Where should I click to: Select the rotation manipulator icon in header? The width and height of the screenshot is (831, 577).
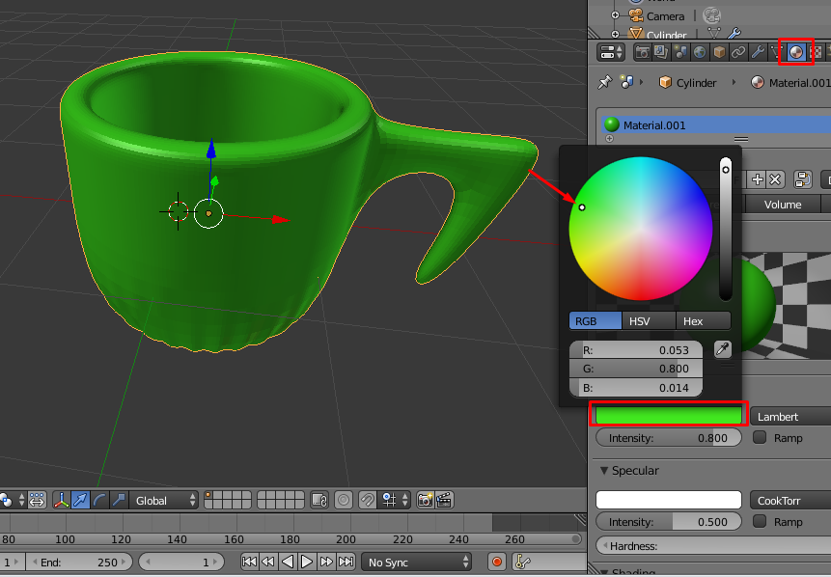tap(97, 500)
